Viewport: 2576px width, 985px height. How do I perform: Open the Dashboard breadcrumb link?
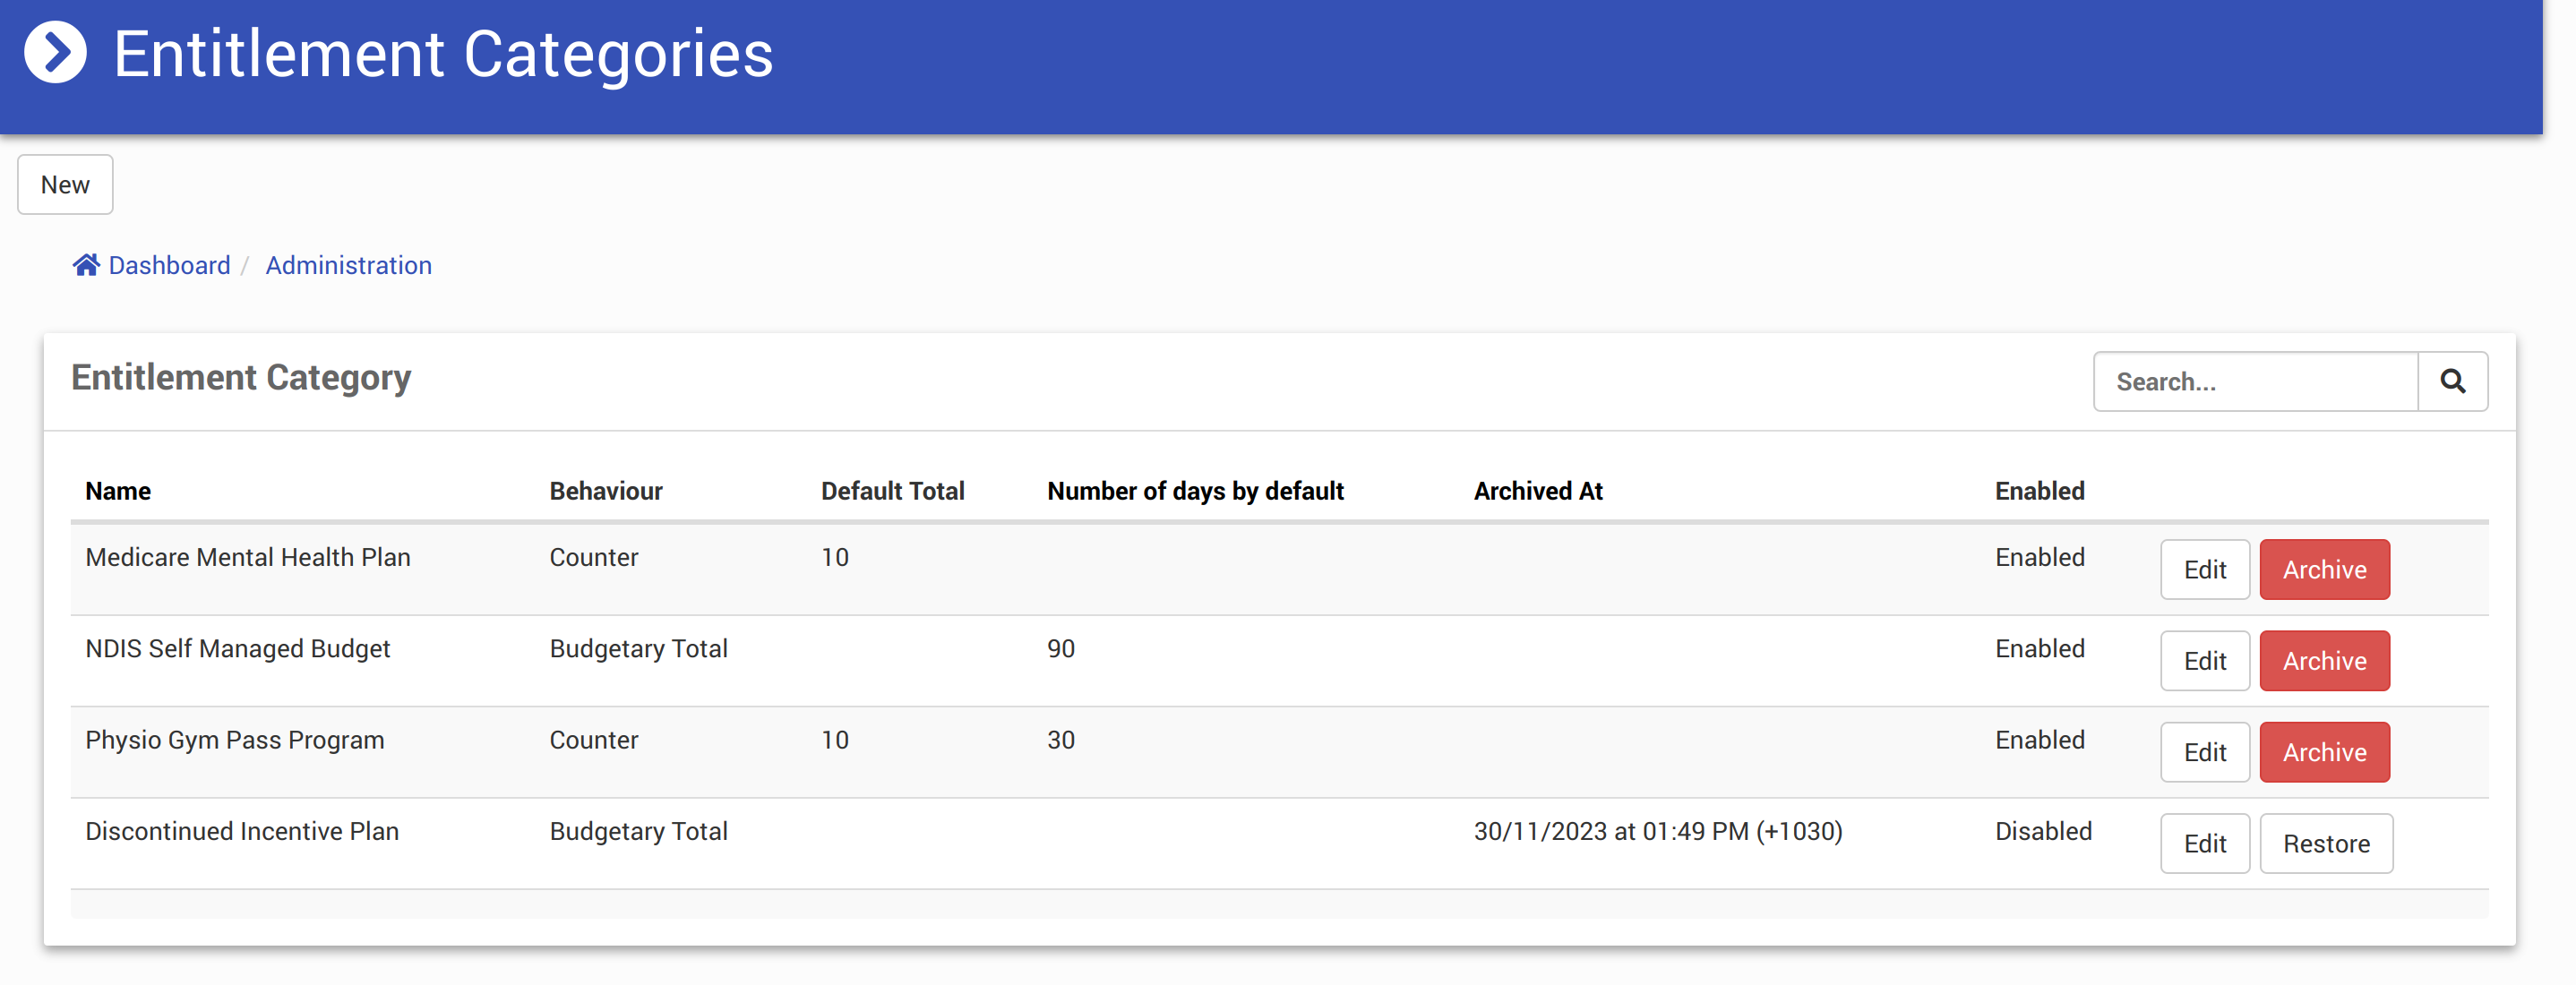coord(169,265)
